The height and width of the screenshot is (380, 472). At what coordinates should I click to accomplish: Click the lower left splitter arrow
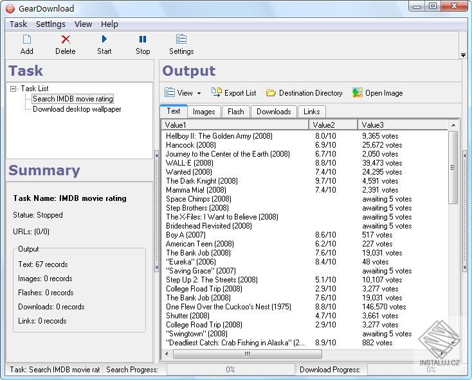click(x=156, y=267)
